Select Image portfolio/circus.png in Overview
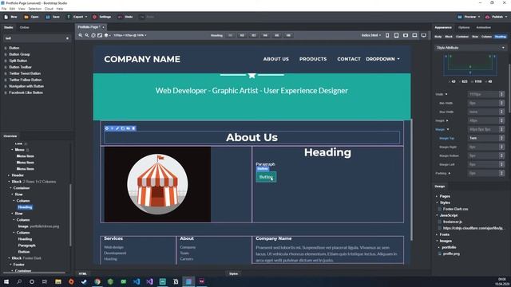Viewport: 511px width, 287px height. pyautogui.click(x=38, y=226)
